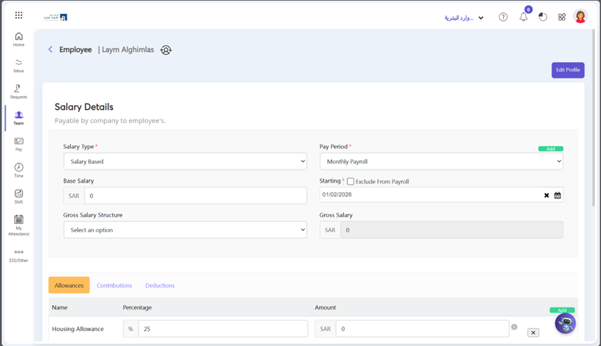Expand Gross Salary Structure dropdown
This screenshot has width=601, height=346.
(185, 230)
